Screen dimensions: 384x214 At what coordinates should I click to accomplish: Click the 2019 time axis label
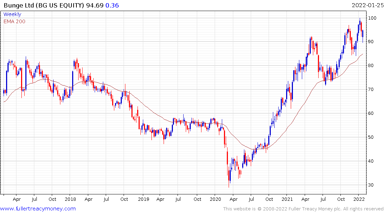(144, 199)
